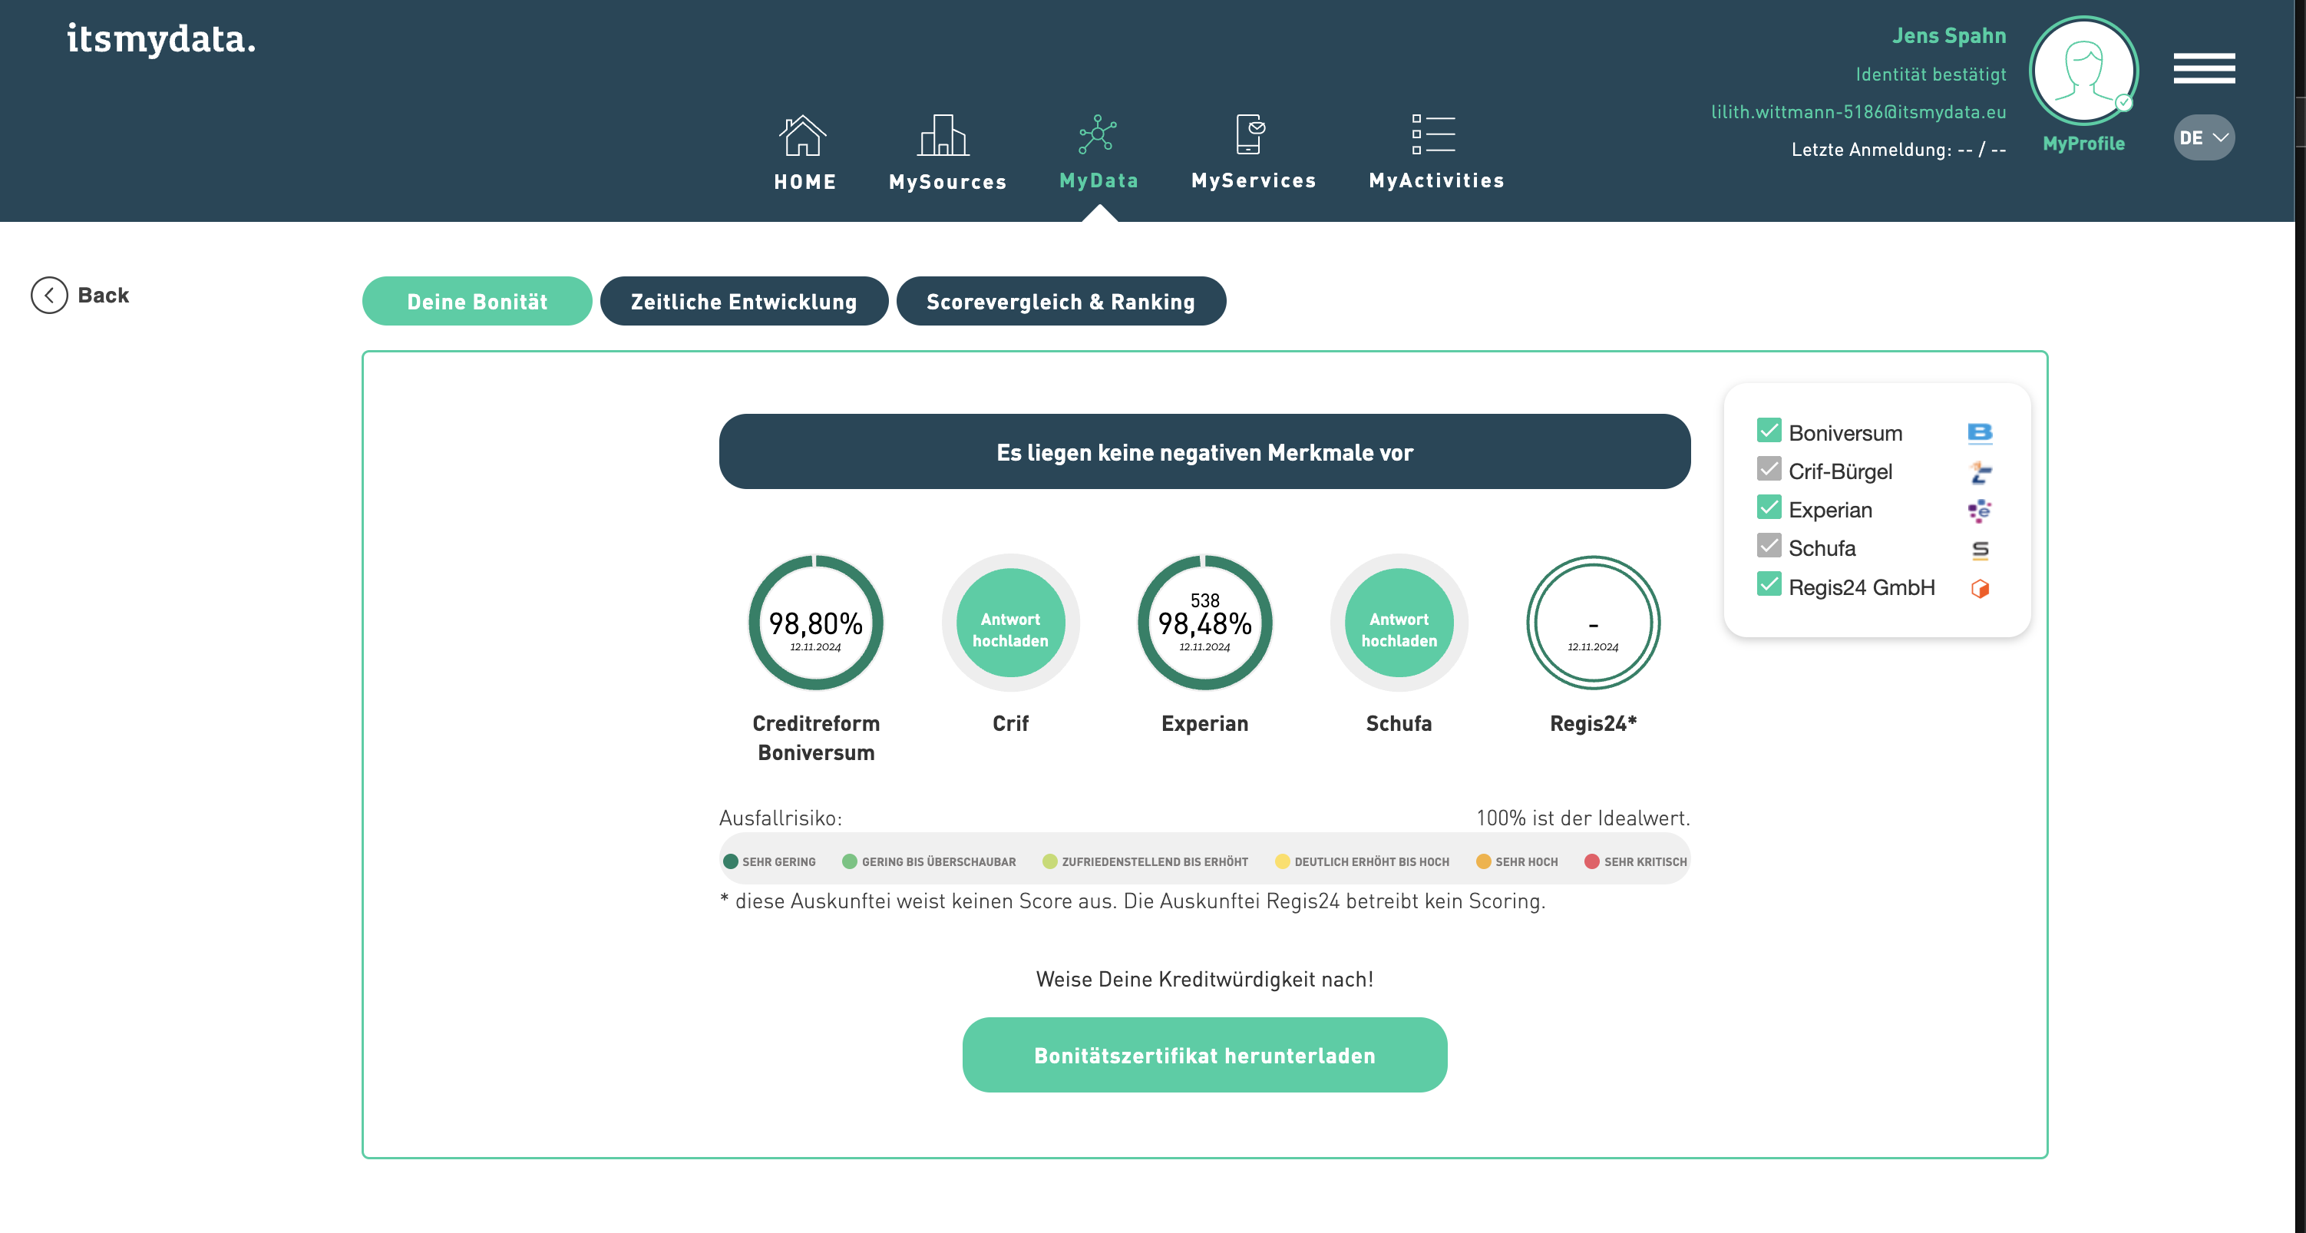
Task: Click the Jens Spahn user name
Action: click(x=1949, y=36)
